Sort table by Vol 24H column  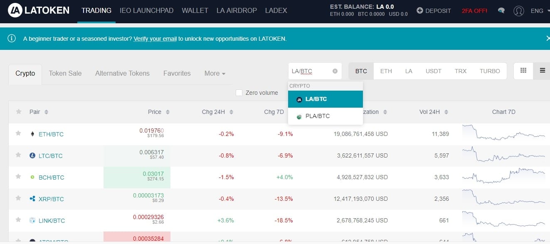pos(434,112)
